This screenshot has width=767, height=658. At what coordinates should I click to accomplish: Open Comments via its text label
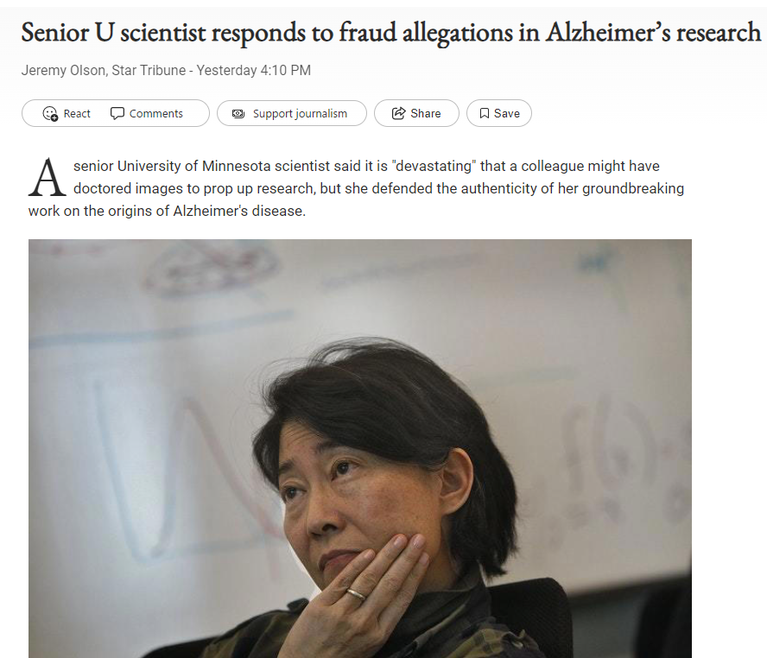[x=156, y=113]
